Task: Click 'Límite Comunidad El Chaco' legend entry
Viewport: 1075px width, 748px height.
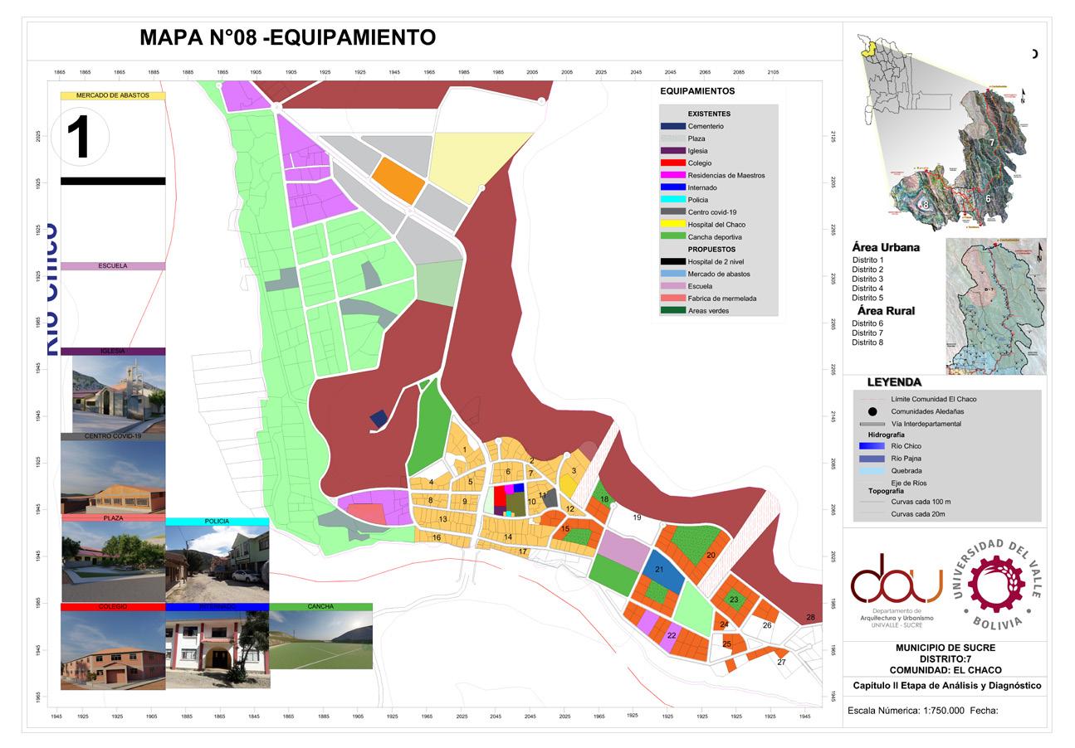Action: point(933,399)
